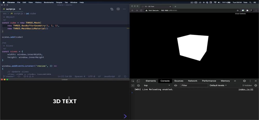
Task: Change indentation via Spaces: 4
Action: 80,76
